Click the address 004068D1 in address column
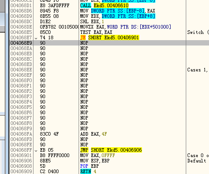 [21, 5]
